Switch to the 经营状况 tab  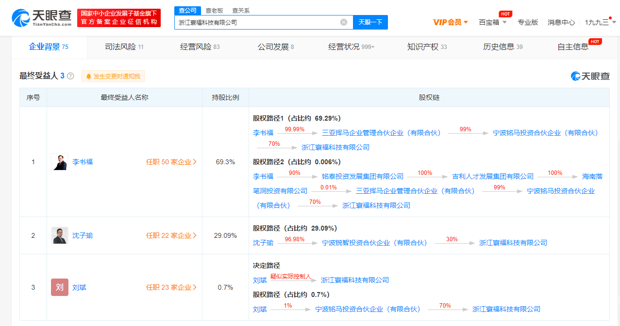tap(351, 47)
